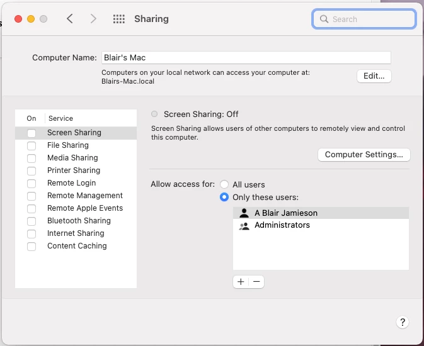Open Computer Settings... button

tap(364, 155)
